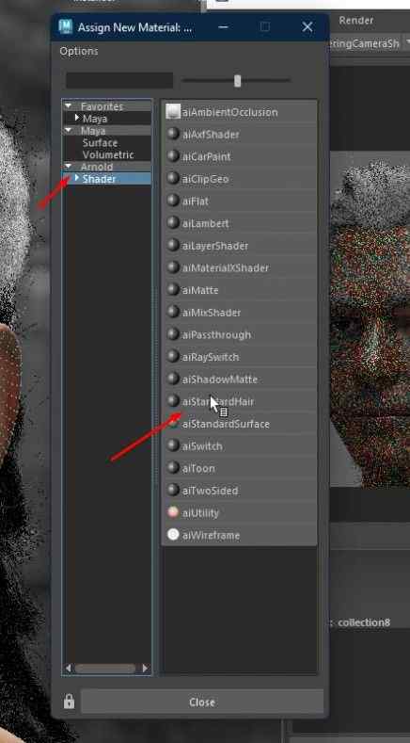Click the pink aiUtility sphere icon
The height and width of the screenshot is (743, 410).
[173, 512]
